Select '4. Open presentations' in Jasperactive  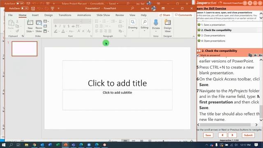(213, 41)
